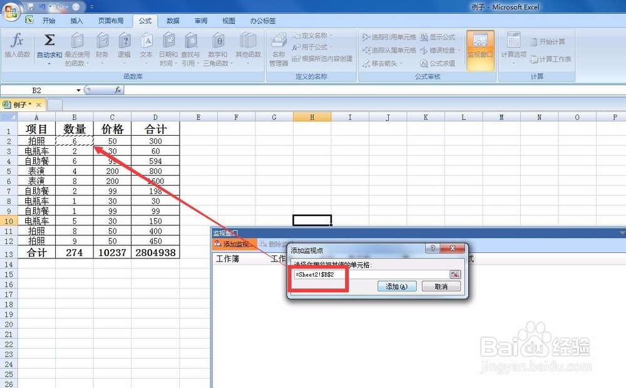Click cell C13 showing 10237
Viewport: 626px width, 388px height.
112,253
